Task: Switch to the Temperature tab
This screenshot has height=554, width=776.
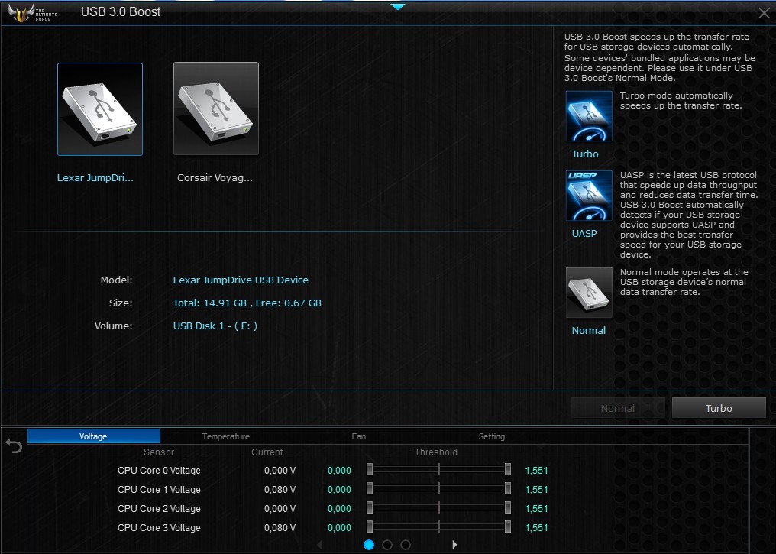Action: point(225,436)
